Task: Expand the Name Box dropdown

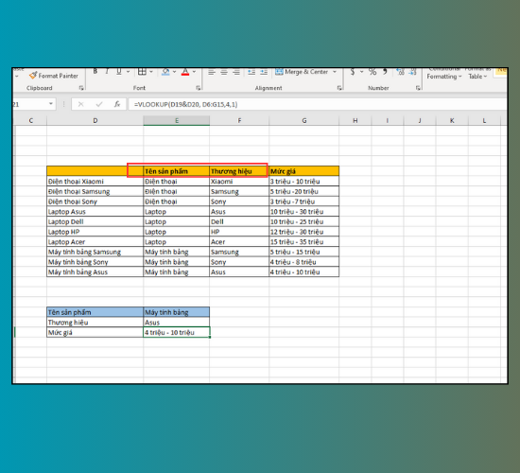Action: click(51, 104)
